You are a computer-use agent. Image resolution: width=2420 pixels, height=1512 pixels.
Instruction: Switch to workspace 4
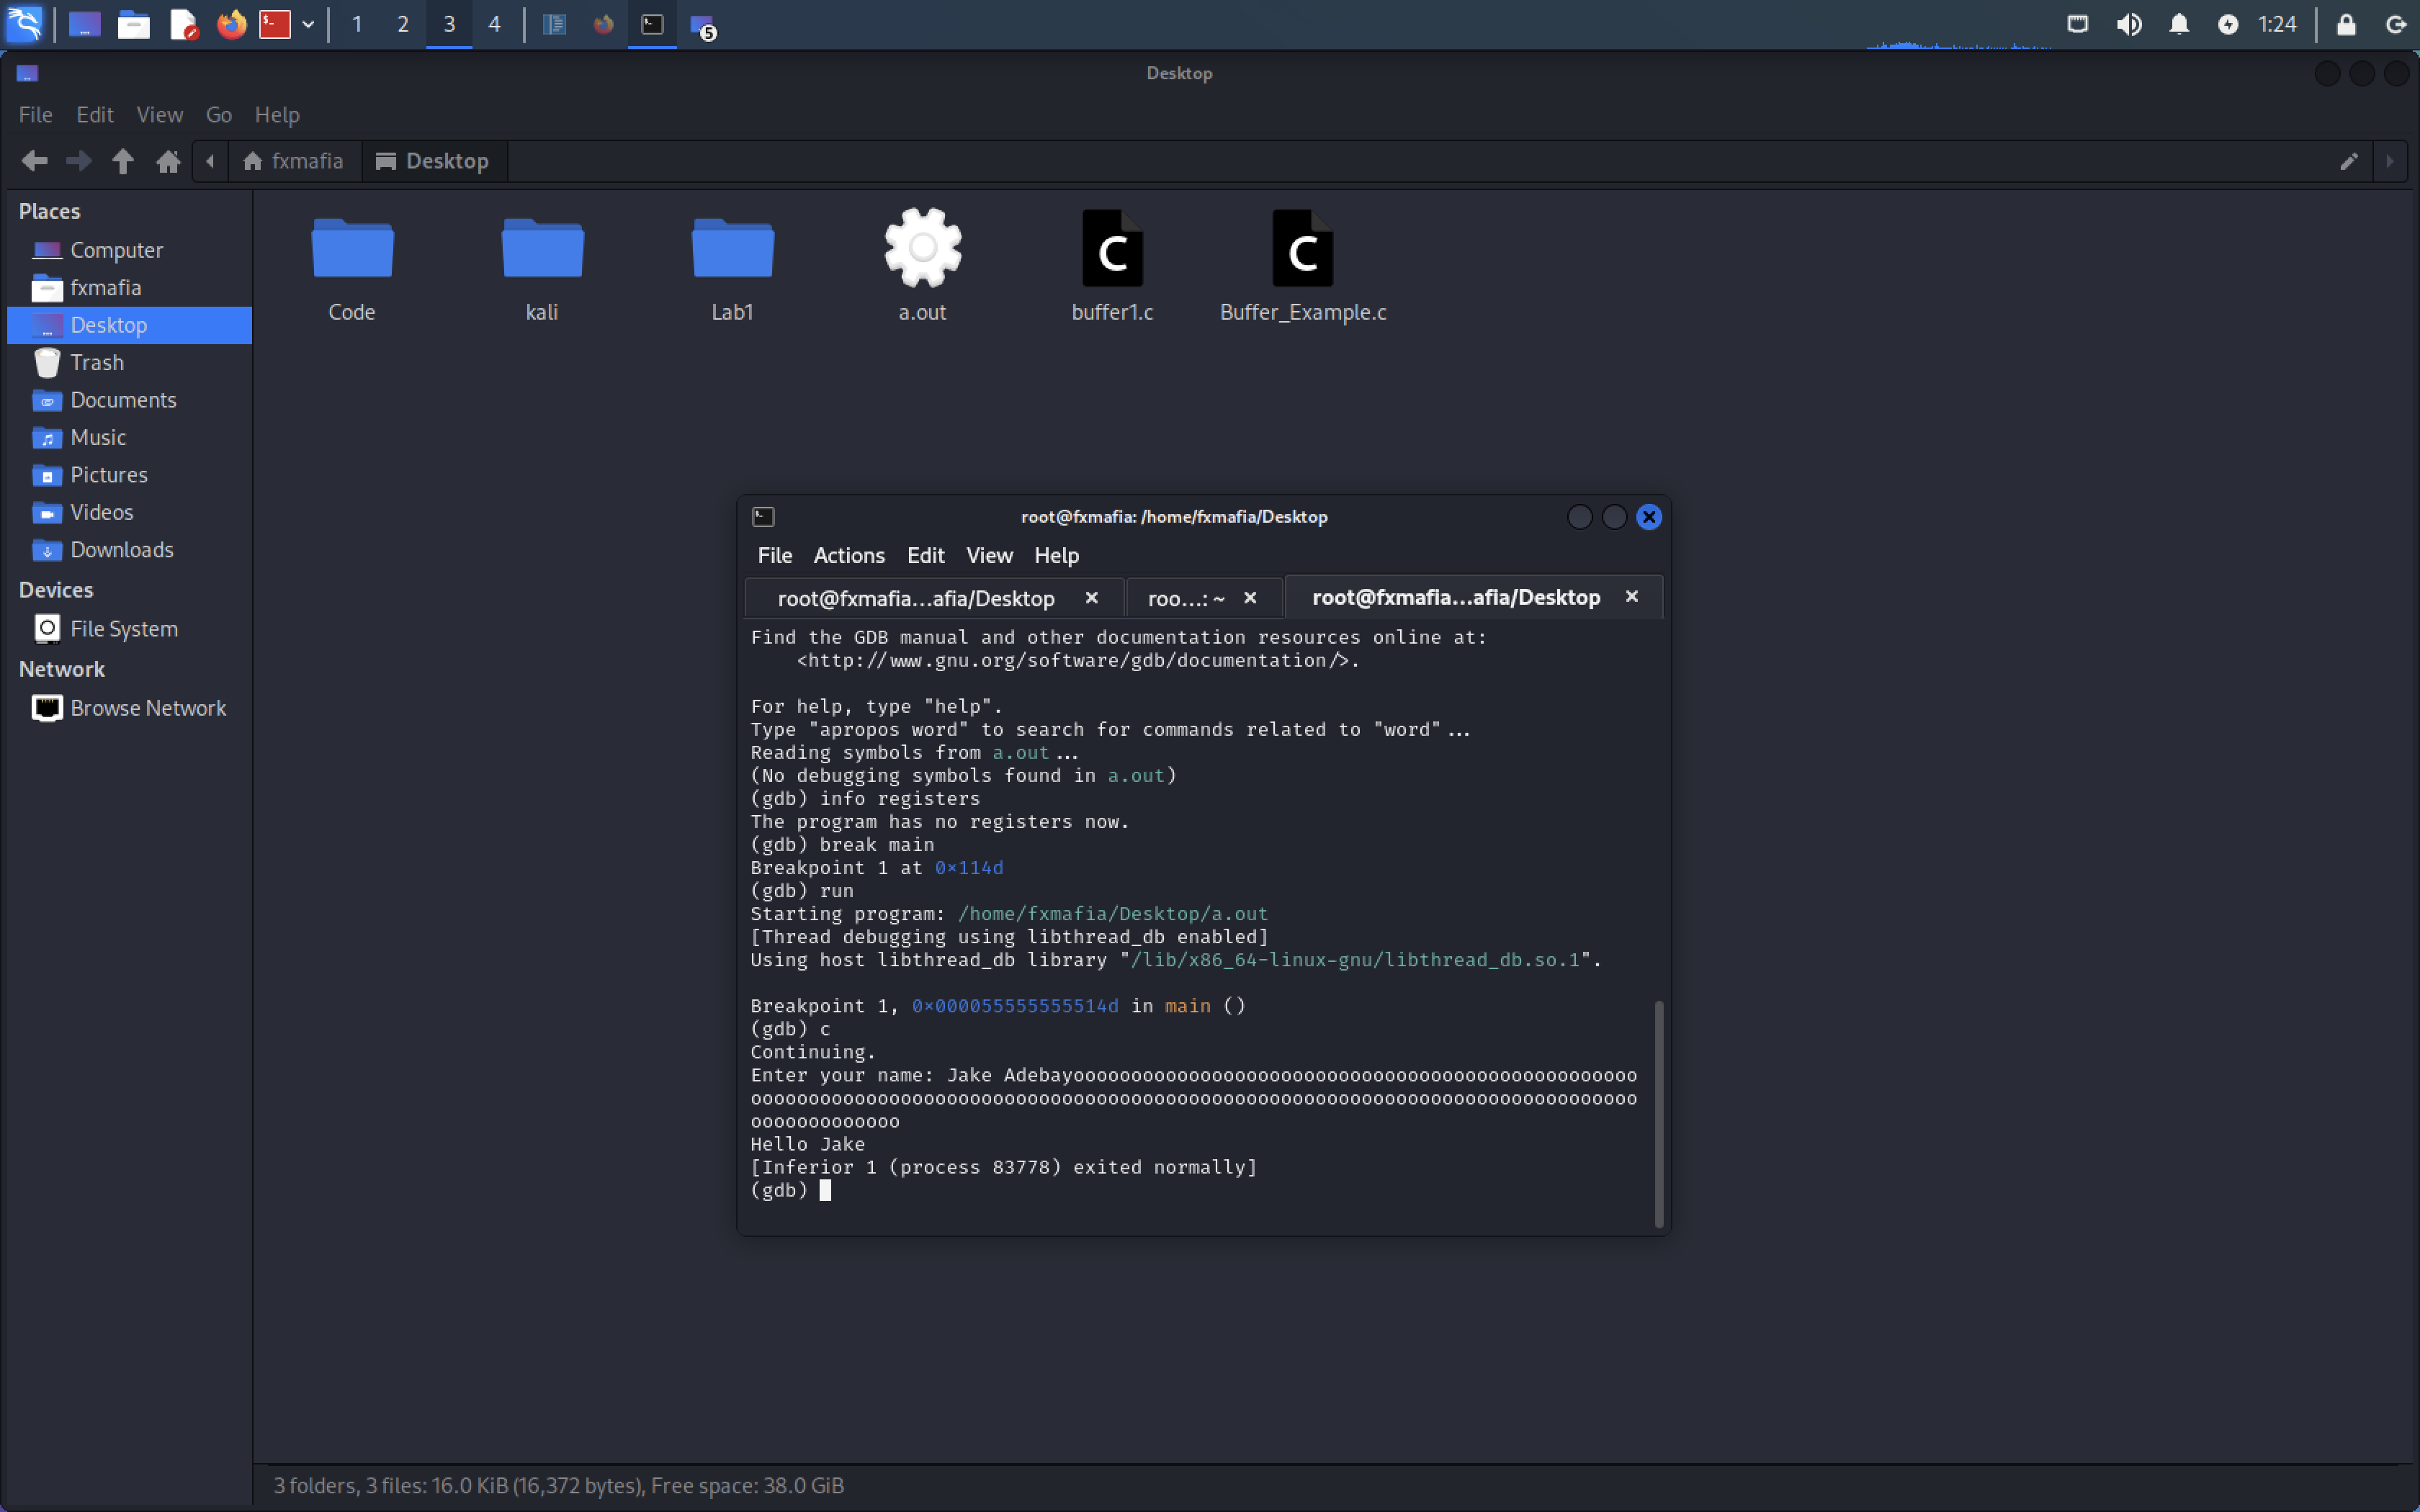coord(494,24)
